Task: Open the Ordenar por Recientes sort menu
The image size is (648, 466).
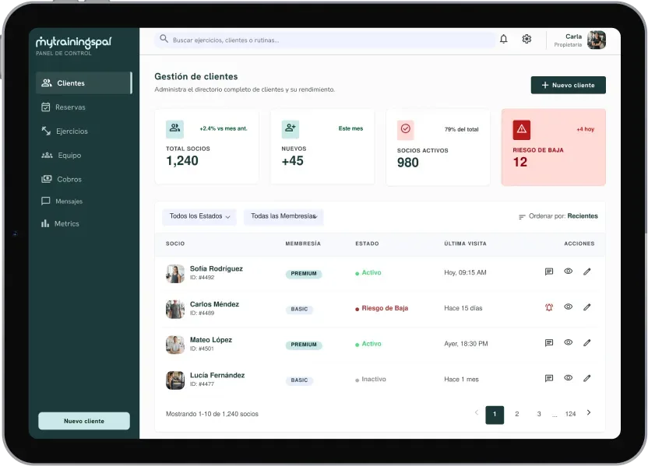Action: 558,216
